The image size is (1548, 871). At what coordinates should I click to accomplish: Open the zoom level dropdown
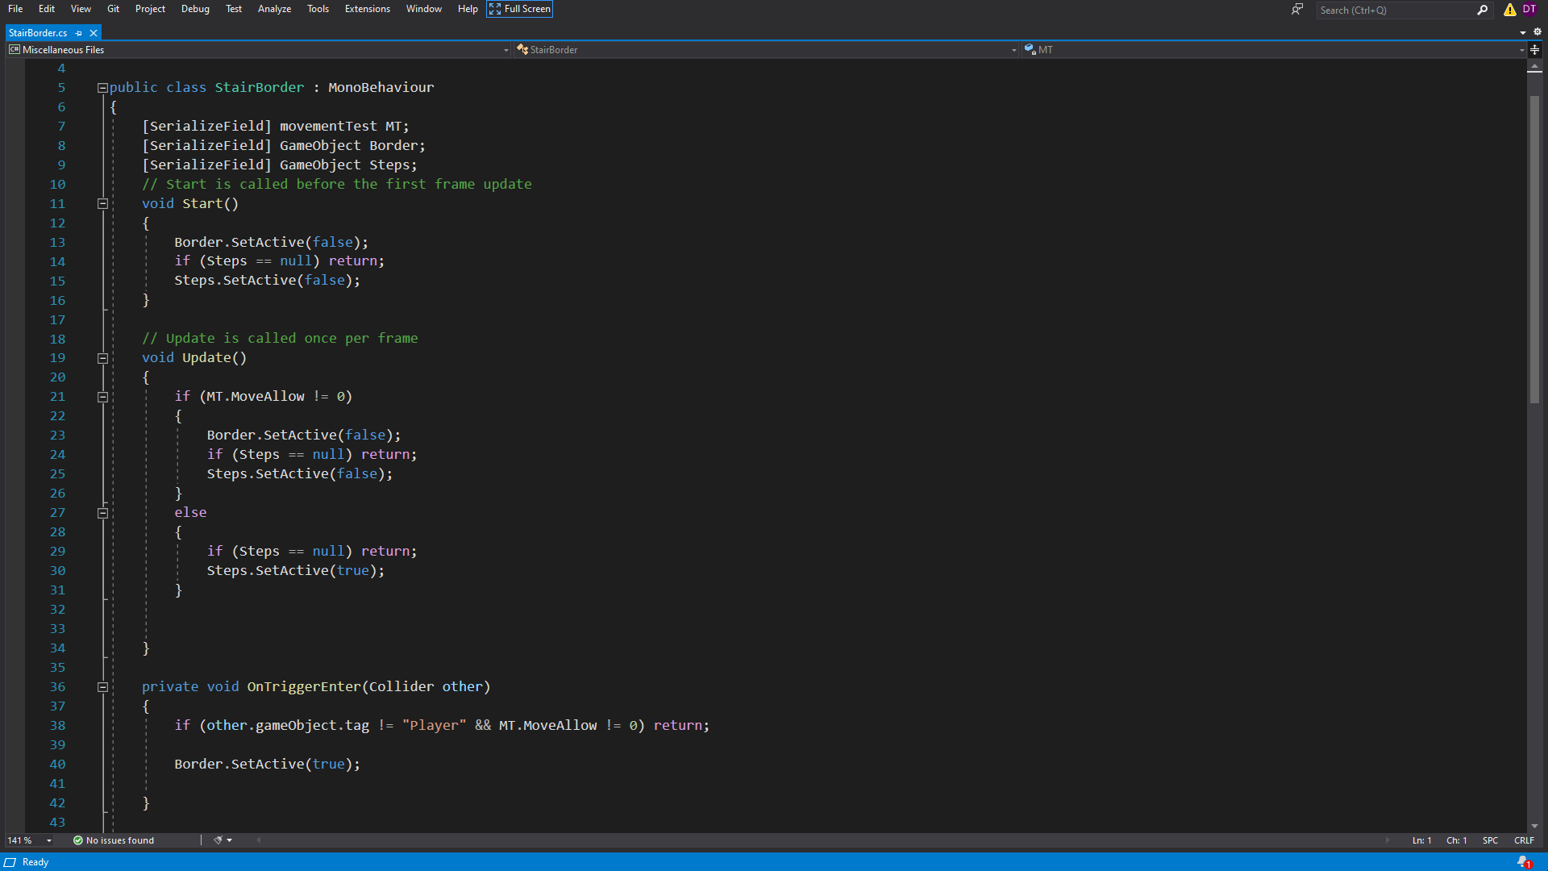pos(49,840)
